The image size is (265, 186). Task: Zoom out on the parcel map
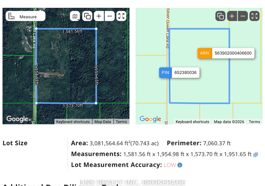pos(243,16)
